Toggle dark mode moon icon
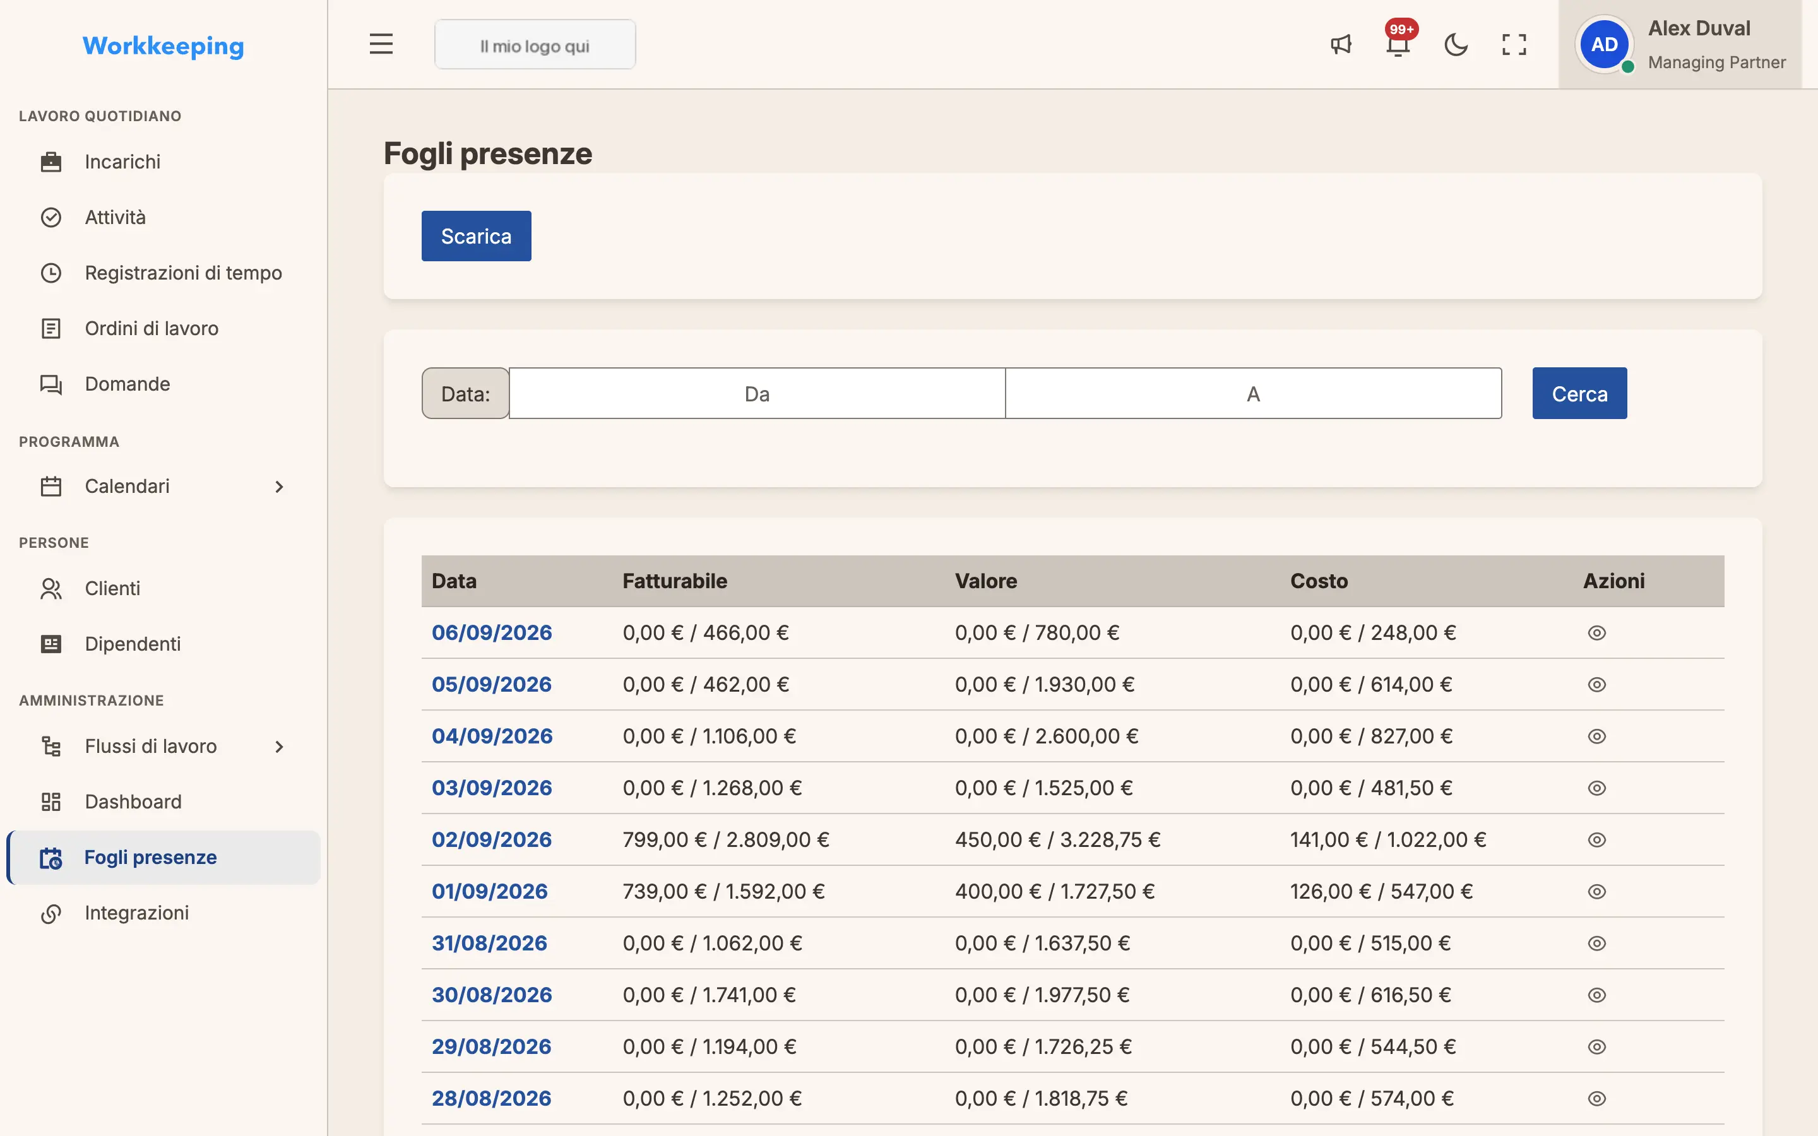This screenshot has height=1136, width=1818. point(1456,44)
